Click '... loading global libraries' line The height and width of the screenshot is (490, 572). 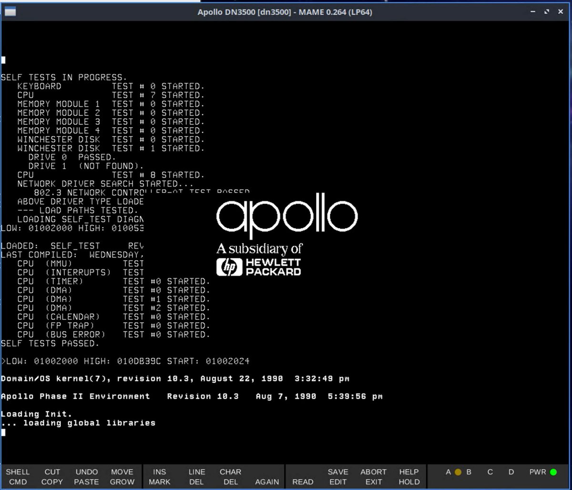(78, 423)
